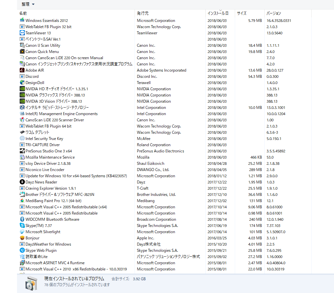Image resolution: width=334 pixels, height=293 pixels.
Task: Click publisher Broadcom Corporation
Action: point(156,219)
